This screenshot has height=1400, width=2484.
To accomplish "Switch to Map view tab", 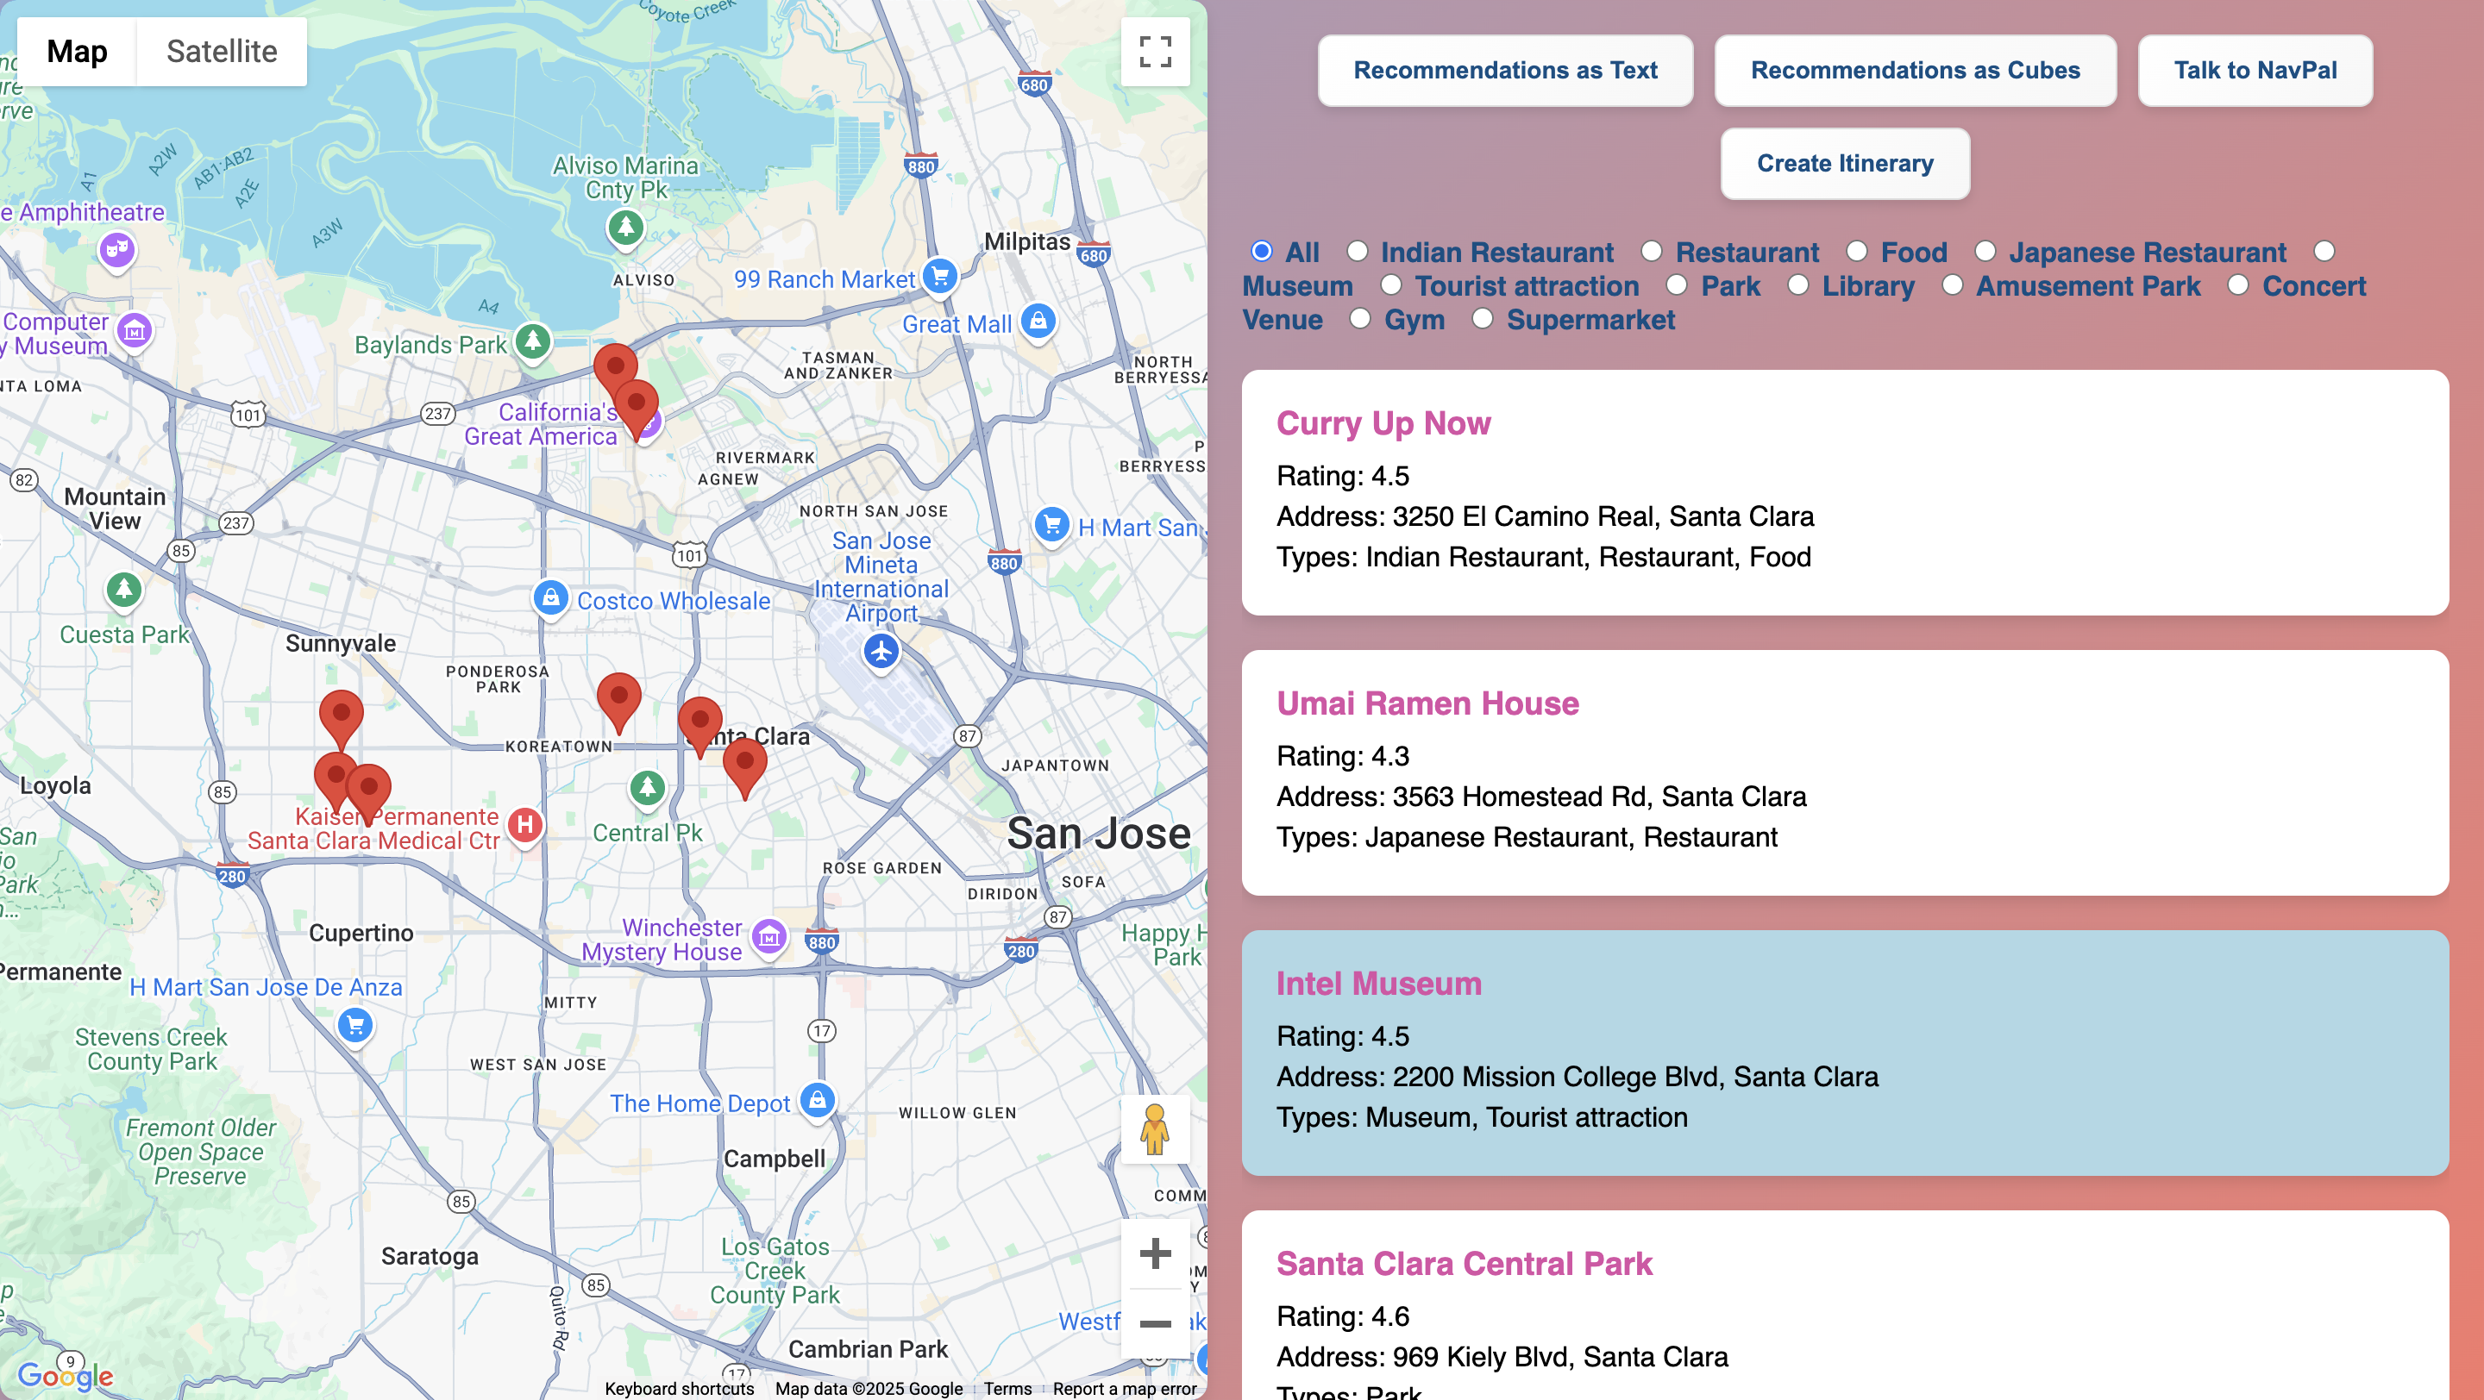I will [77, 51].
